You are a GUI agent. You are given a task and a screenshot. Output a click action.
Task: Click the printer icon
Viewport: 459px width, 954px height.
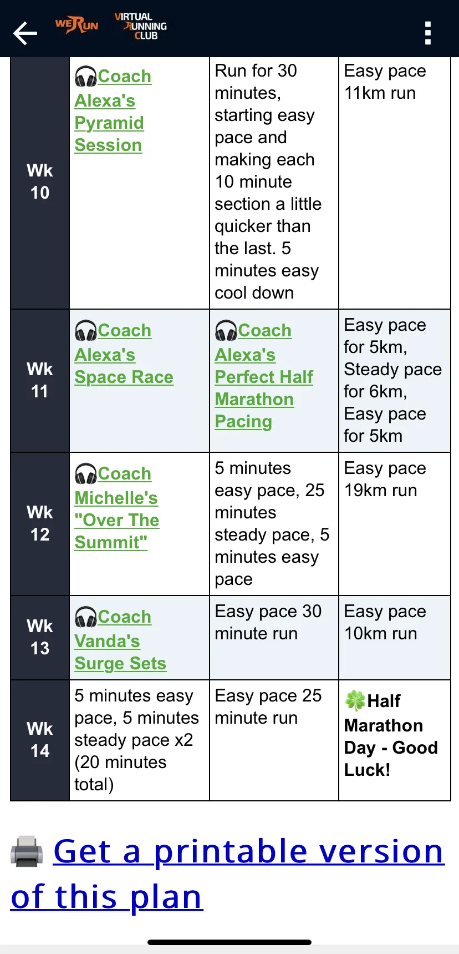click(27, 851)
